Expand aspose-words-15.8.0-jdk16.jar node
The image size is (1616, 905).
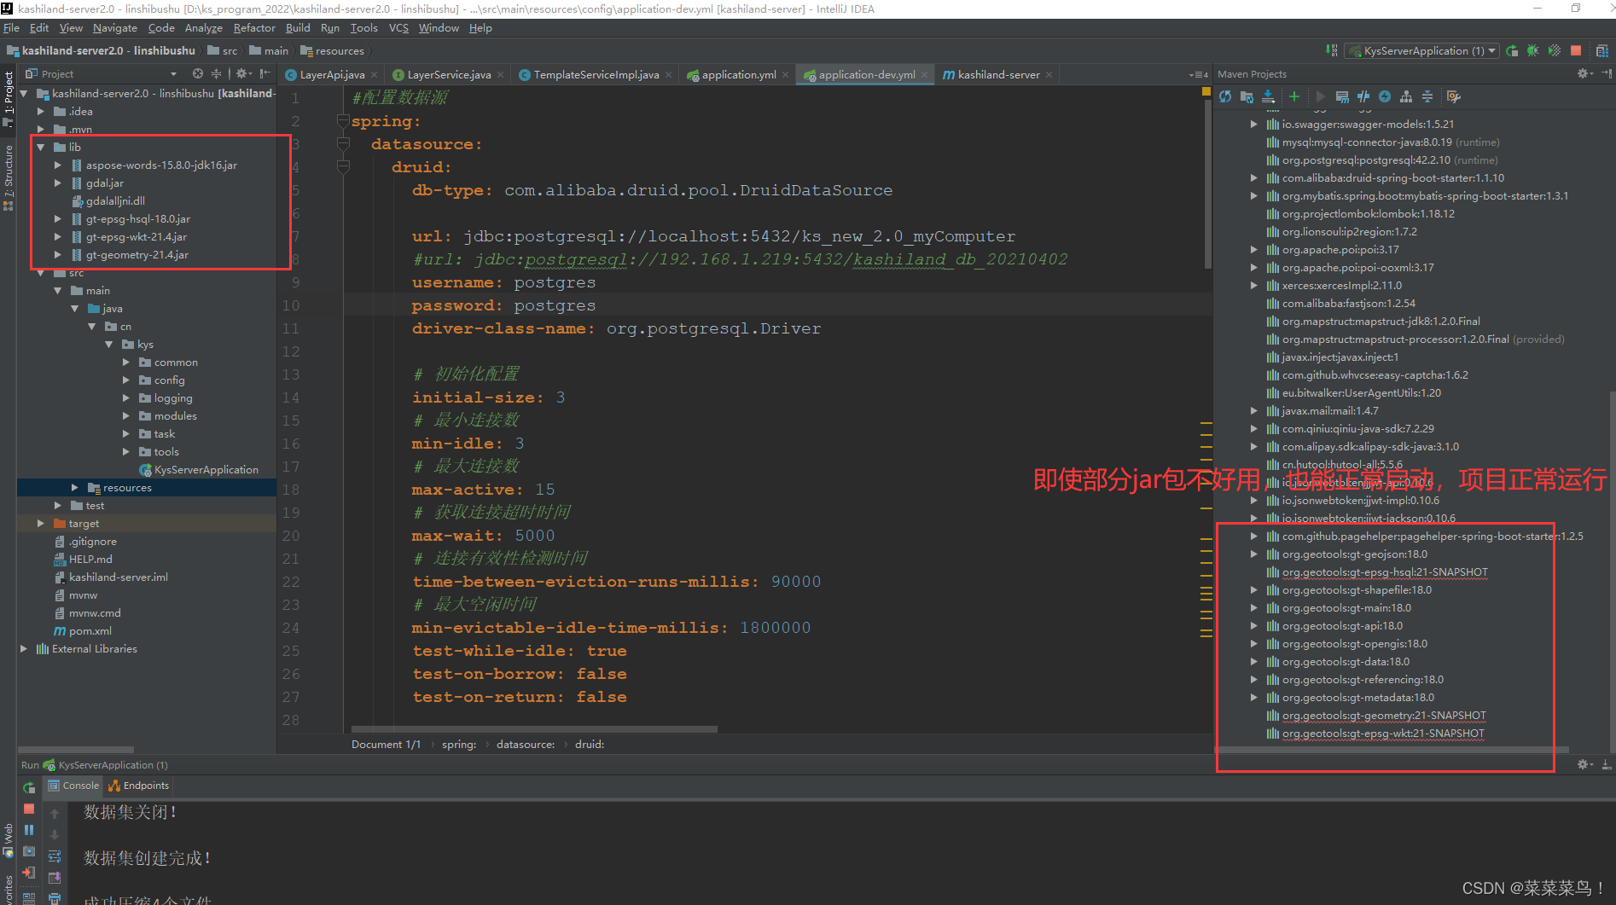click(57, 165)
